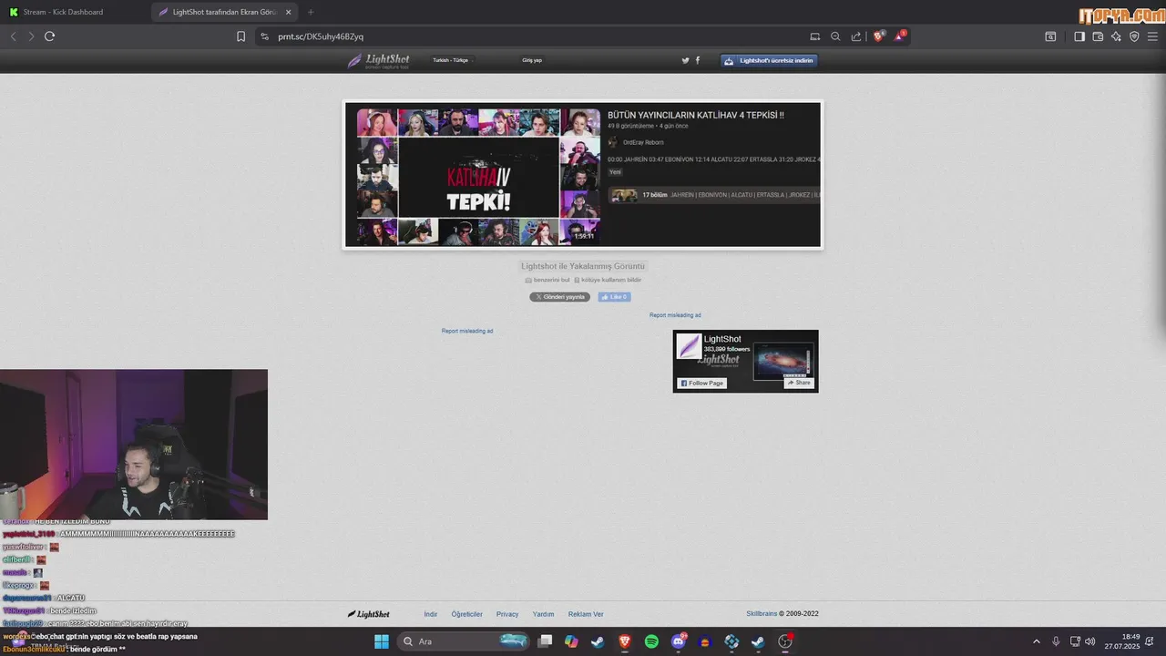1166x656 pixels.
Task: Open the Katliham IV Tepki screenshot image
Action: tap(583, 174)
